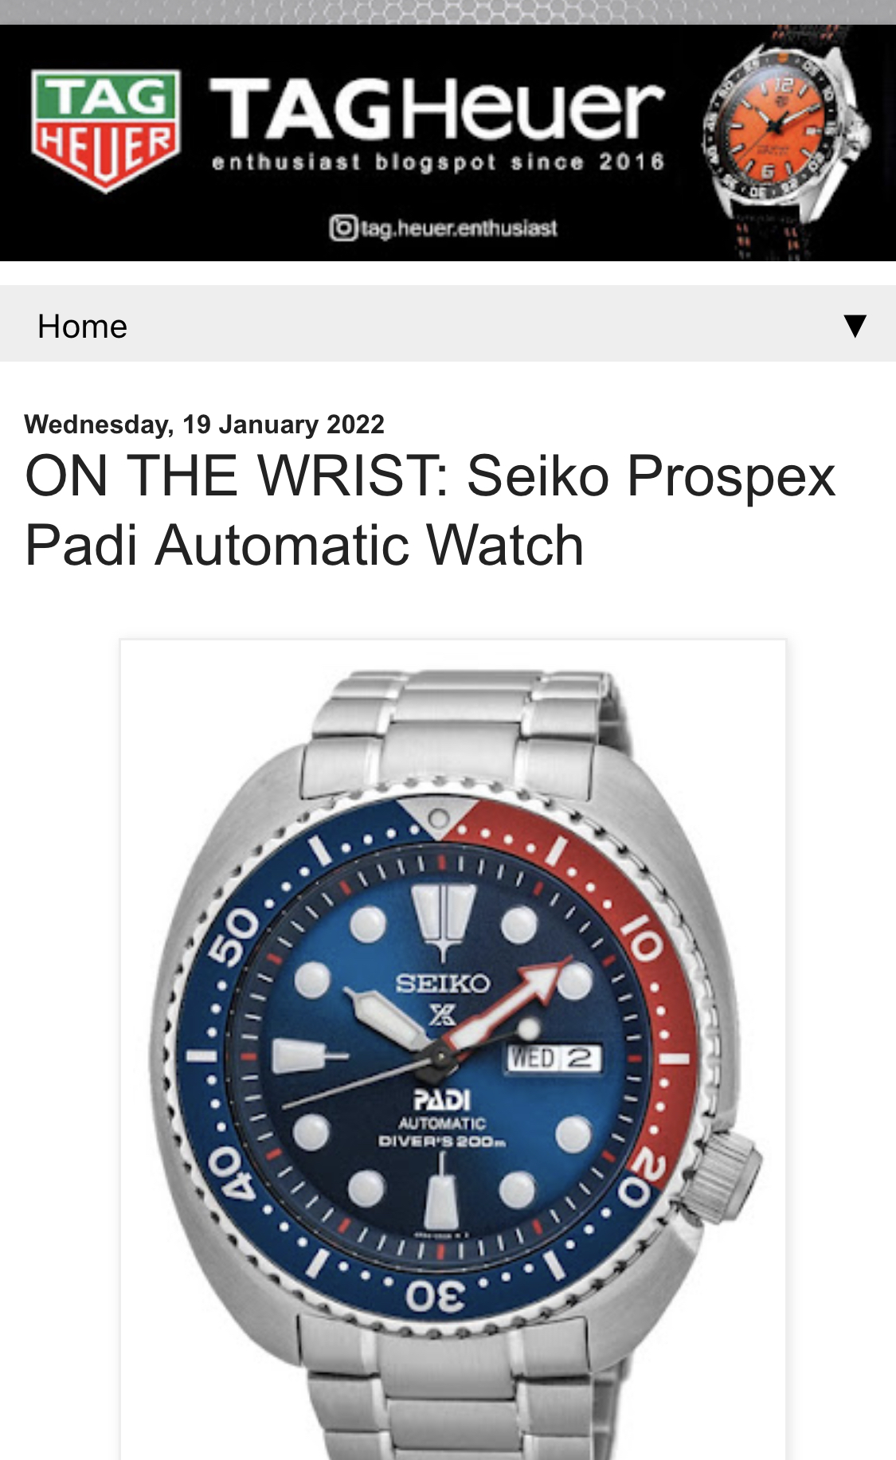Click the TAGHeuer banner title text
This screenshot has width=896, height=1460.
point(436,109)
